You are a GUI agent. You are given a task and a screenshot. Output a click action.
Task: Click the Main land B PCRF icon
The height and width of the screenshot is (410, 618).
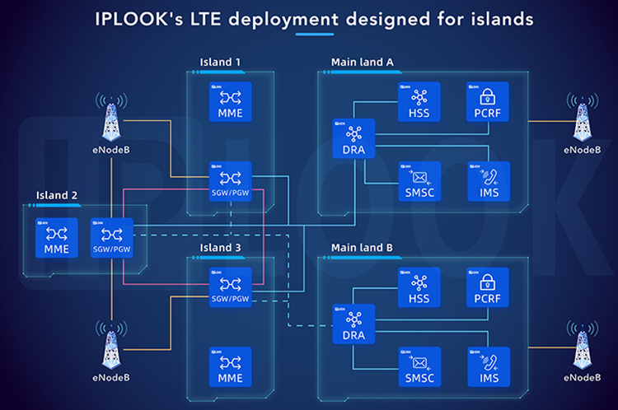(x=488, y=287)
